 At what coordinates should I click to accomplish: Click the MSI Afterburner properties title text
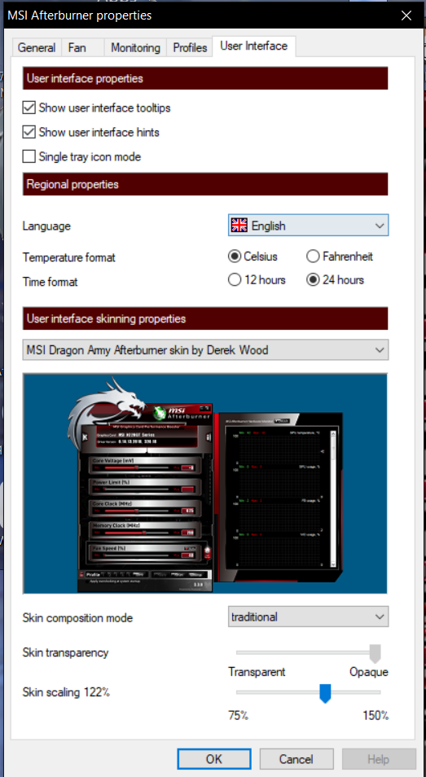coord(80,15)
